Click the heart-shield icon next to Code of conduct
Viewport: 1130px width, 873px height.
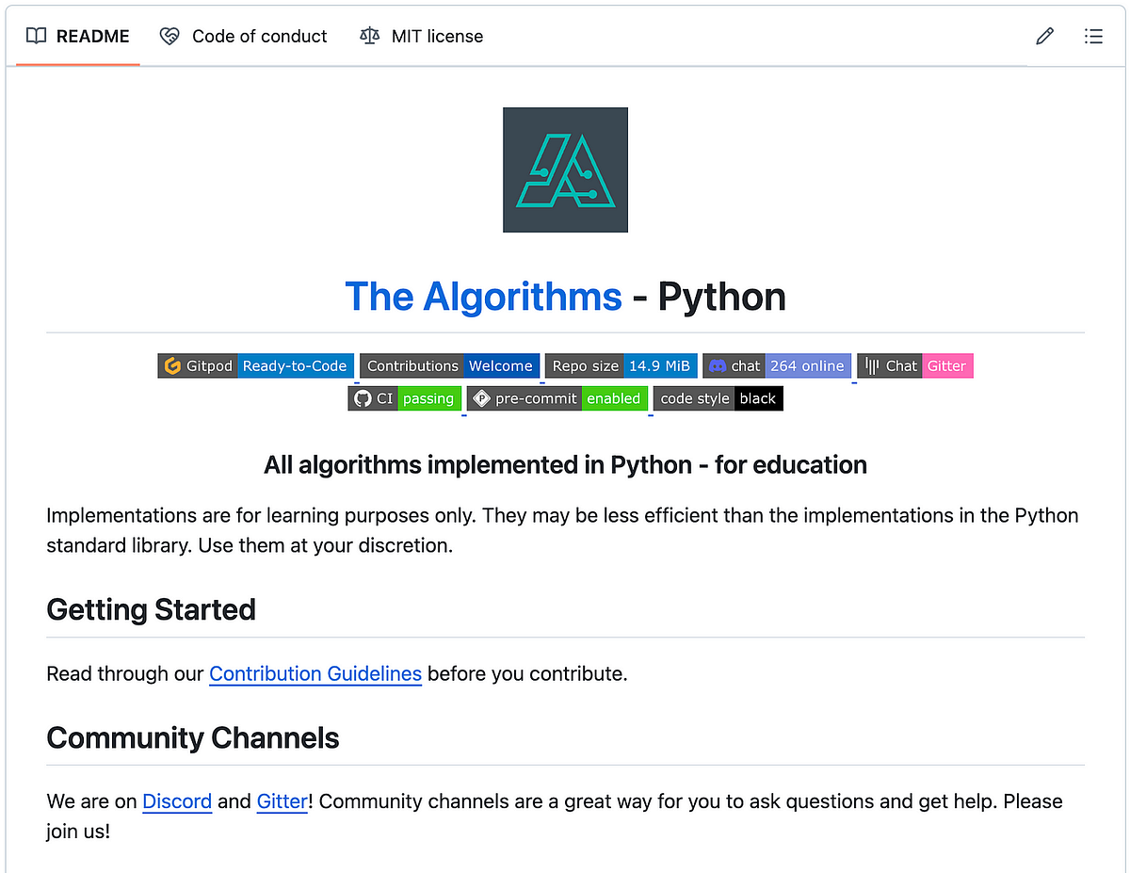pyautogui.click(x=169, y=36)
